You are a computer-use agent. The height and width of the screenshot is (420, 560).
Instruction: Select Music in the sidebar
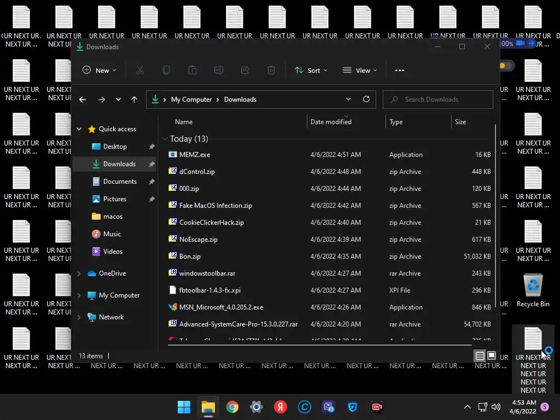click(114, 234)
